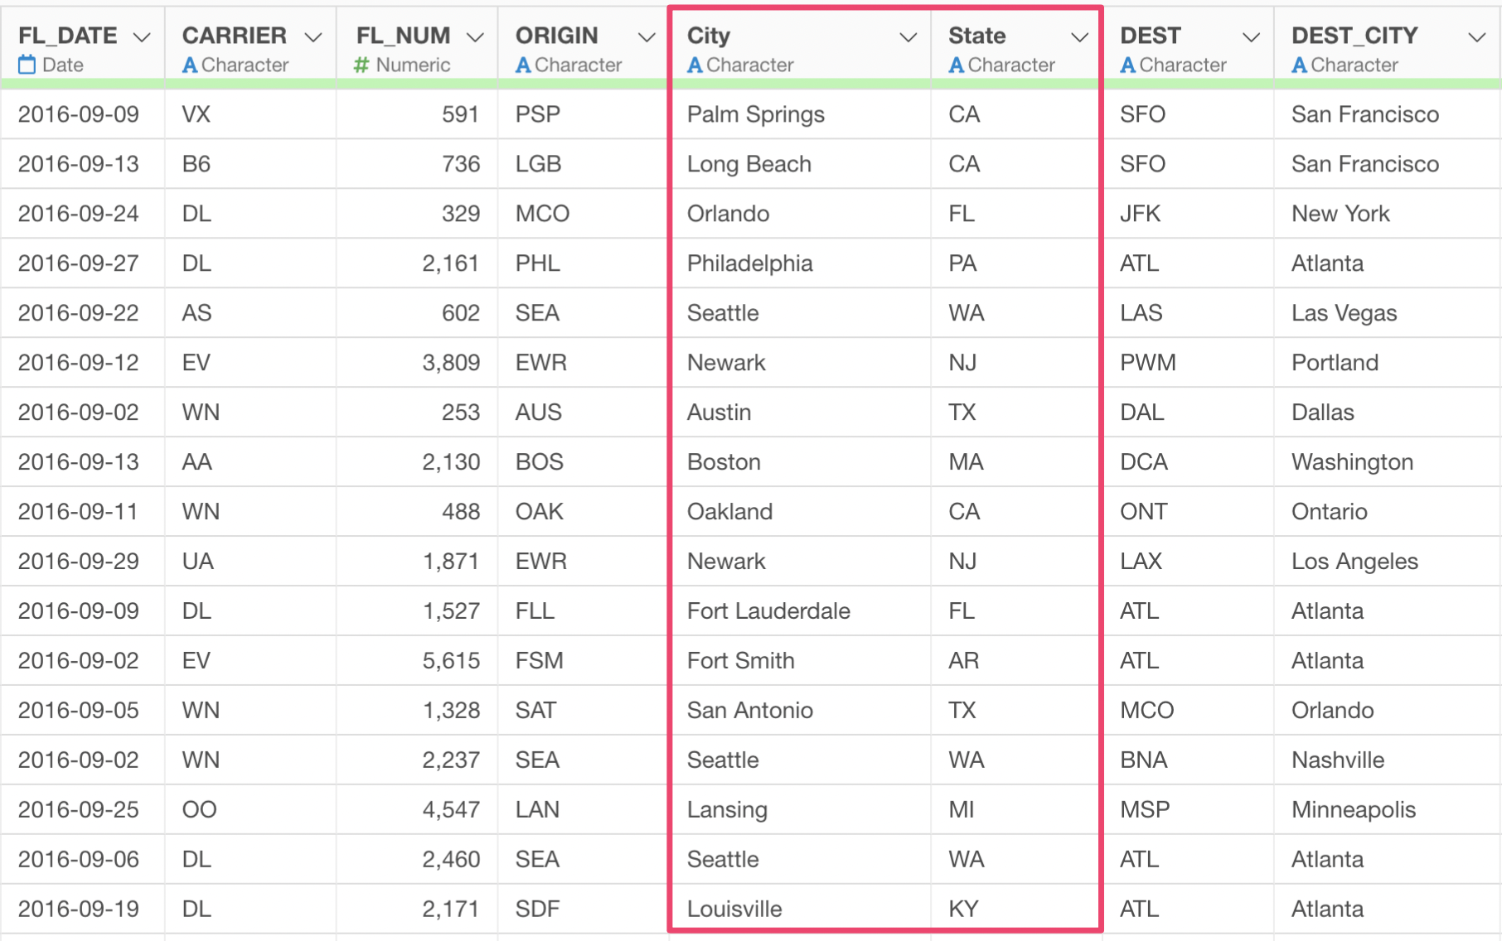Click the Character type icon under DEST
The height and width of the screenshot is (941, 1502).
tap(1128, 65)
